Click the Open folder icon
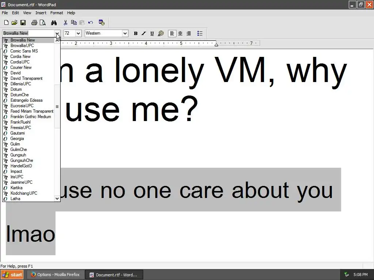 (x=14, y=23)
